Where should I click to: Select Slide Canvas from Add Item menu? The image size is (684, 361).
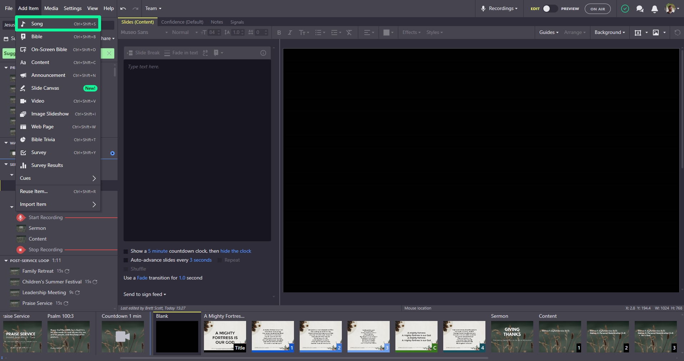pos(45,88)
